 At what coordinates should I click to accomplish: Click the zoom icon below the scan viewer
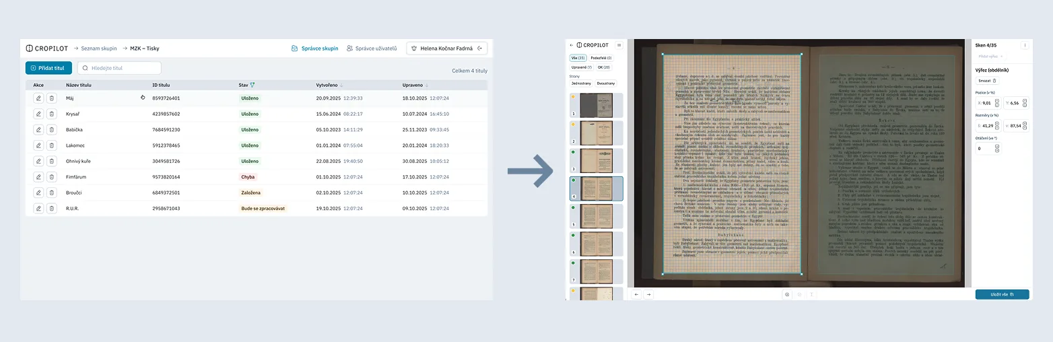(x=787, y=294)
